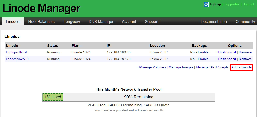Open the Documentation tab
The width and height of the screenshot is (257, 117).
[214, 22]
